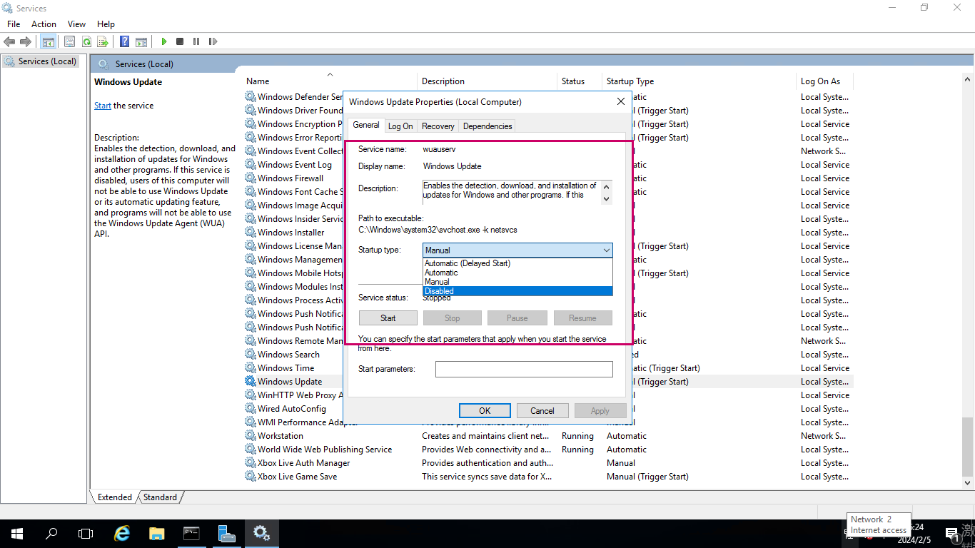Click the Start button in Service status
This screenshot has height=548, width=975.
point(388,318)
